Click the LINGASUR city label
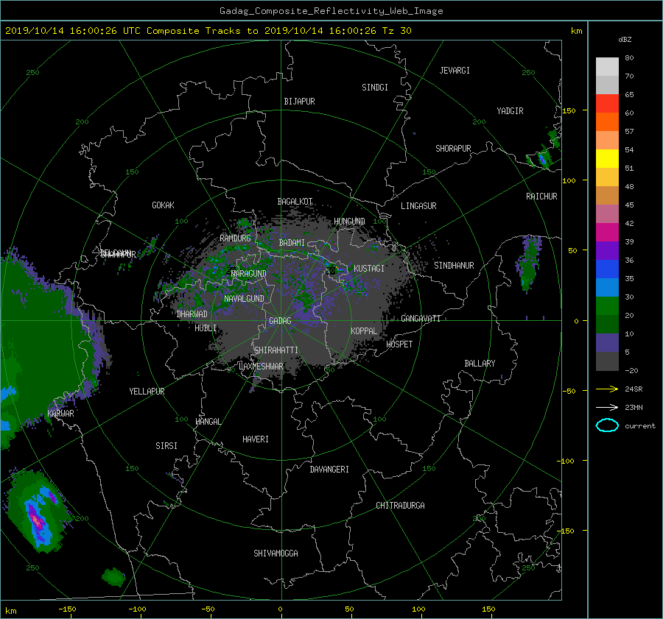Image resolution: width=663 pixels, height=619 pixels. (x=418, y=206)
